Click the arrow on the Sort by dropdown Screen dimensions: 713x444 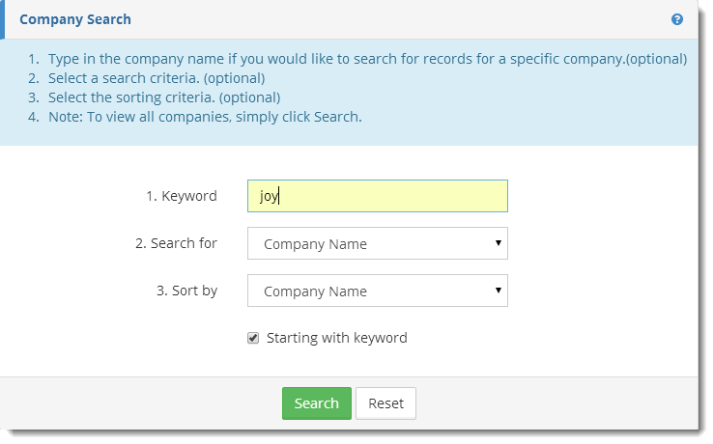point(499,290)
